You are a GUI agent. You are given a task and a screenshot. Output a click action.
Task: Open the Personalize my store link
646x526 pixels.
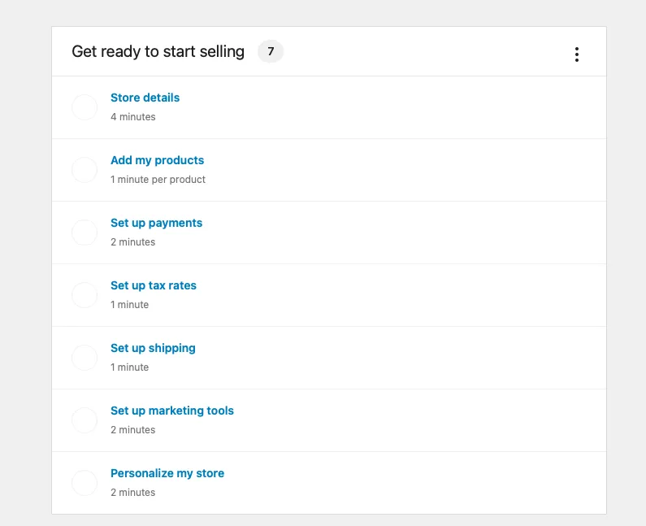coord(167,474)
